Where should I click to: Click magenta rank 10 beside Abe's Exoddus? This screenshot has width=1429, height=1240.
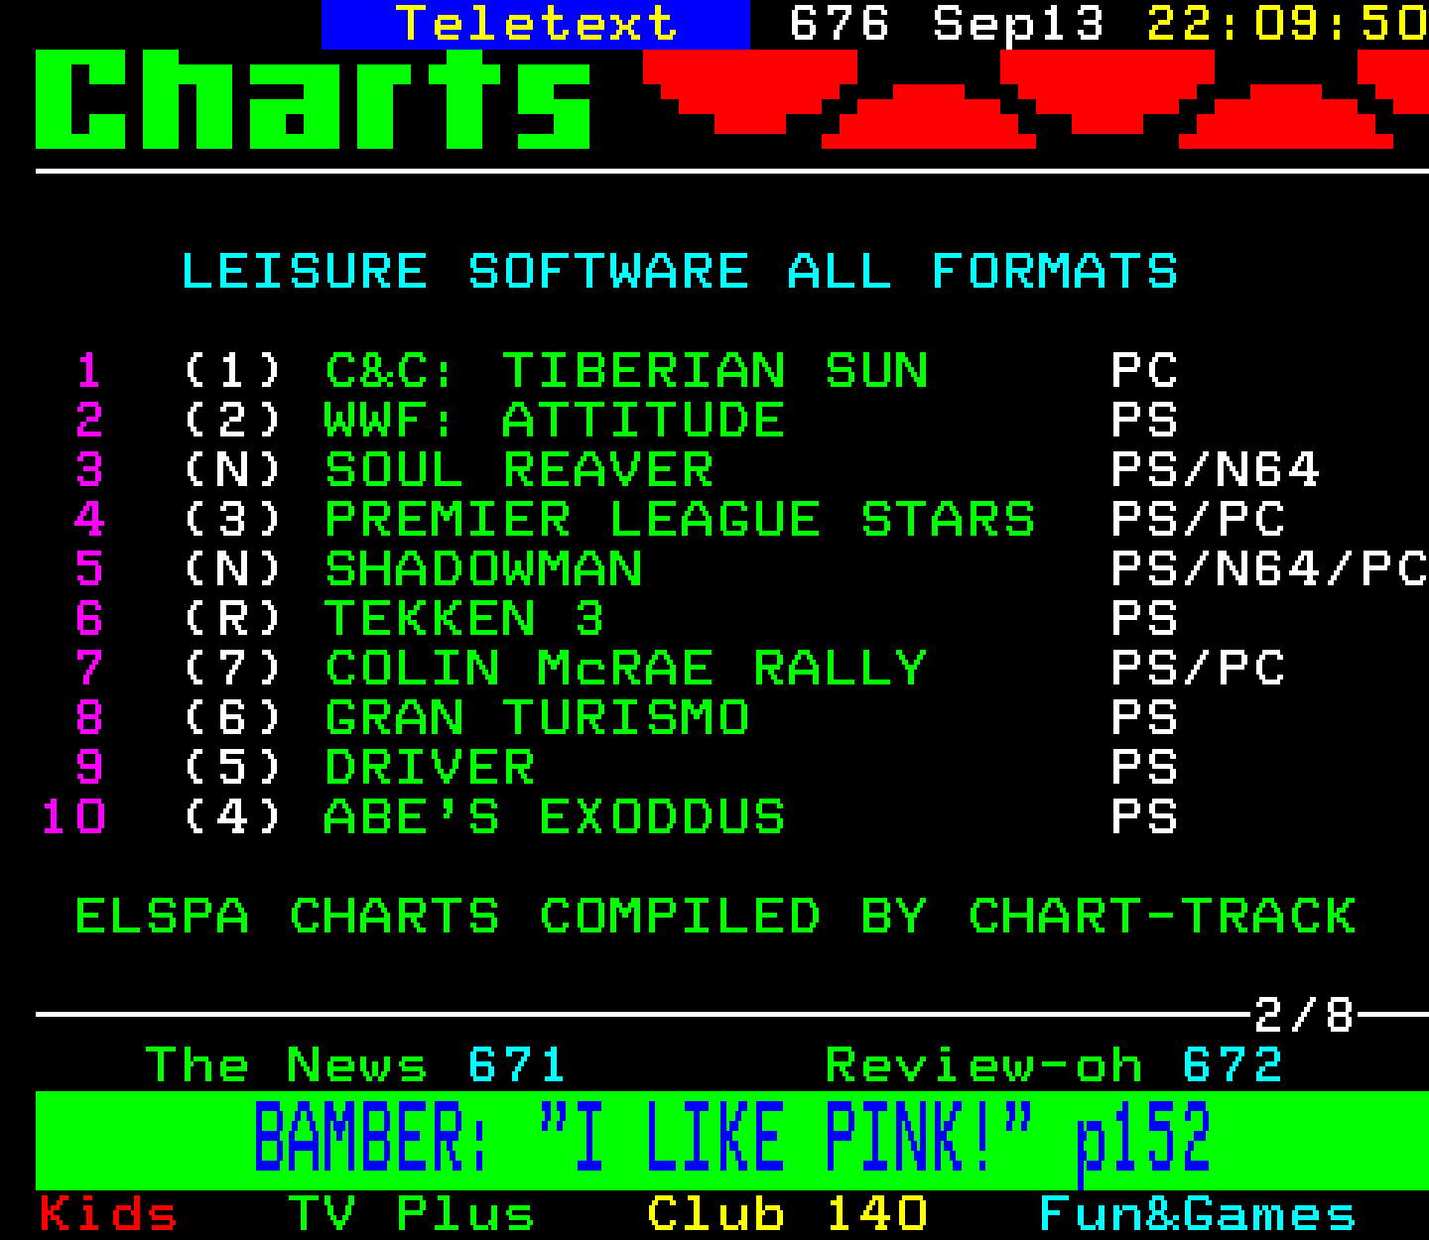tap(72, 817)
